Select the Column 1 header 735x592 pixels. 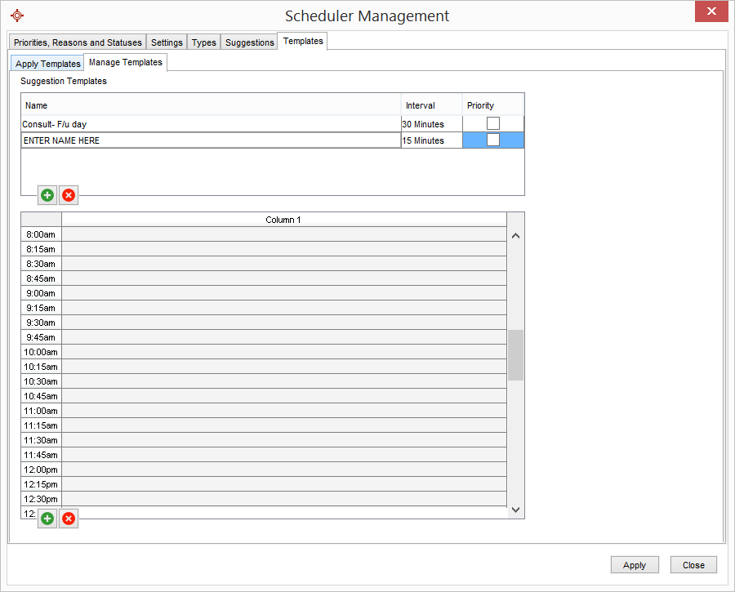click(x=283, y=219)
